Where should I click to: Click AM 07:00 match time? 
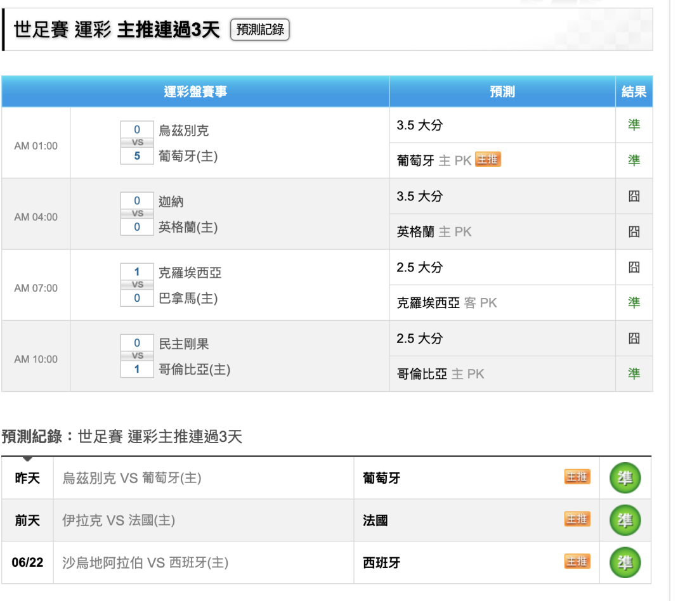coord(36,288)
